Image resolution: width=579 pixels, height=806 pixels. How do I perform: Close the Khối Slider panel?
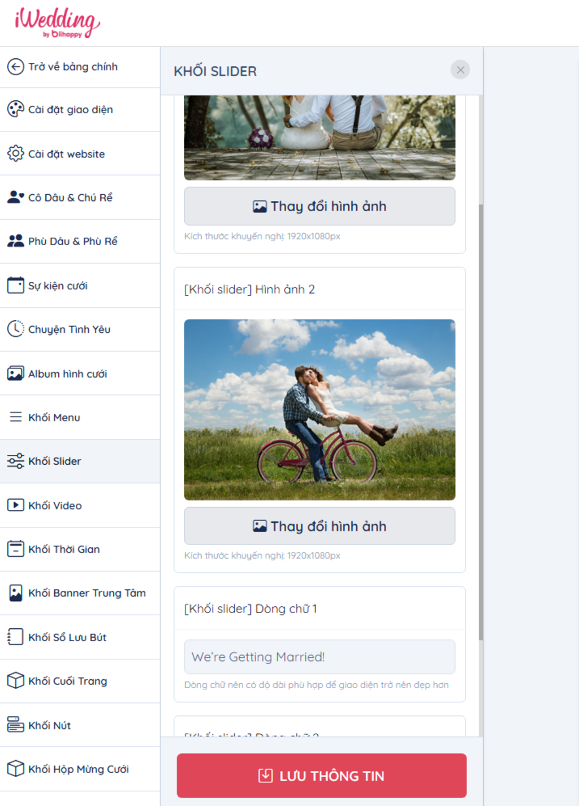click(x=460, y=70)
